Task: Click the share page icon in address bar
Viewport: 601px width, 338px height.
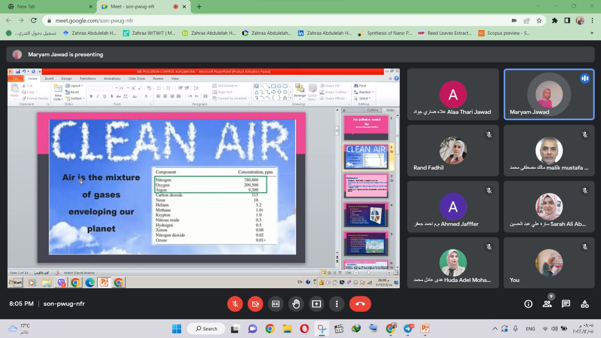Action: click(526, 21)
